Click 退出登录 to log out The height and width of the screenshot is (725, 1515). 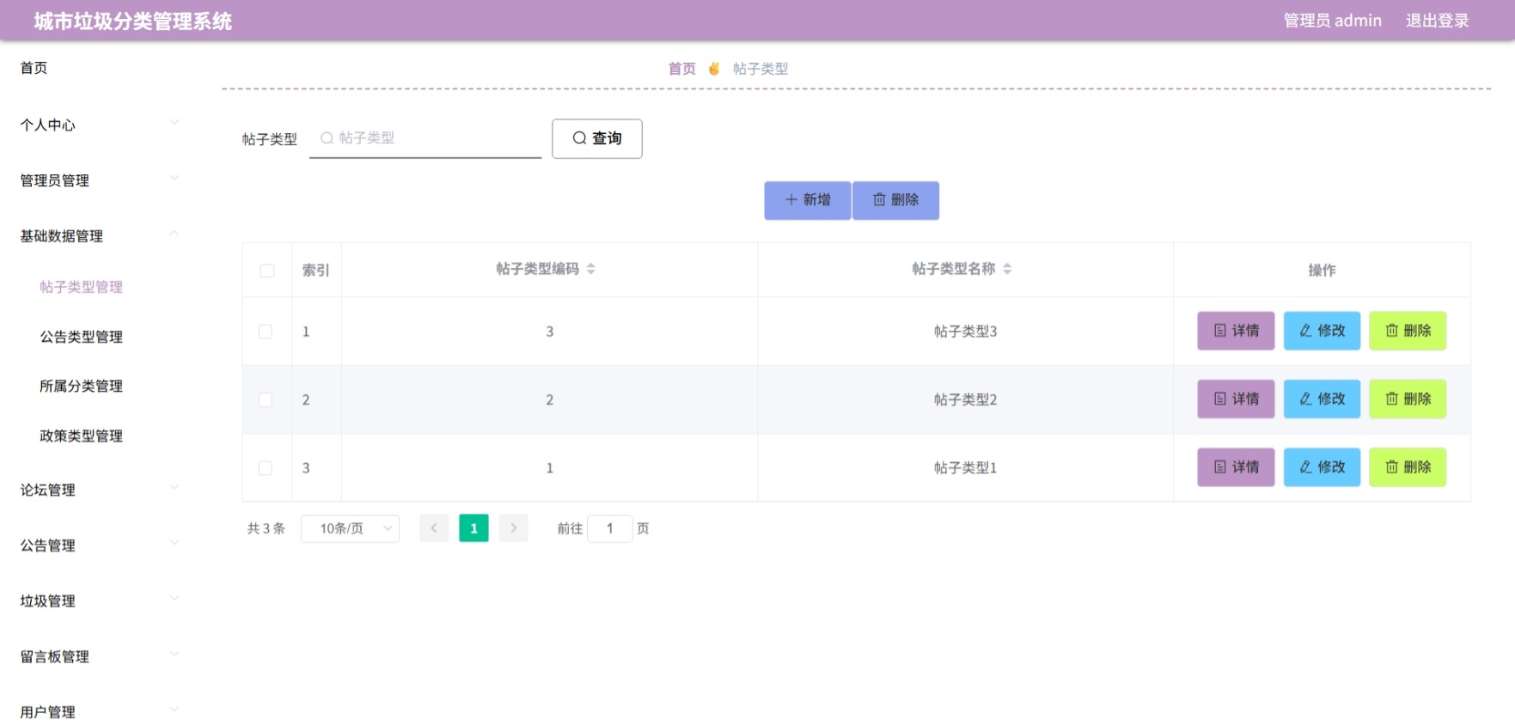[x=1437, y=21]
